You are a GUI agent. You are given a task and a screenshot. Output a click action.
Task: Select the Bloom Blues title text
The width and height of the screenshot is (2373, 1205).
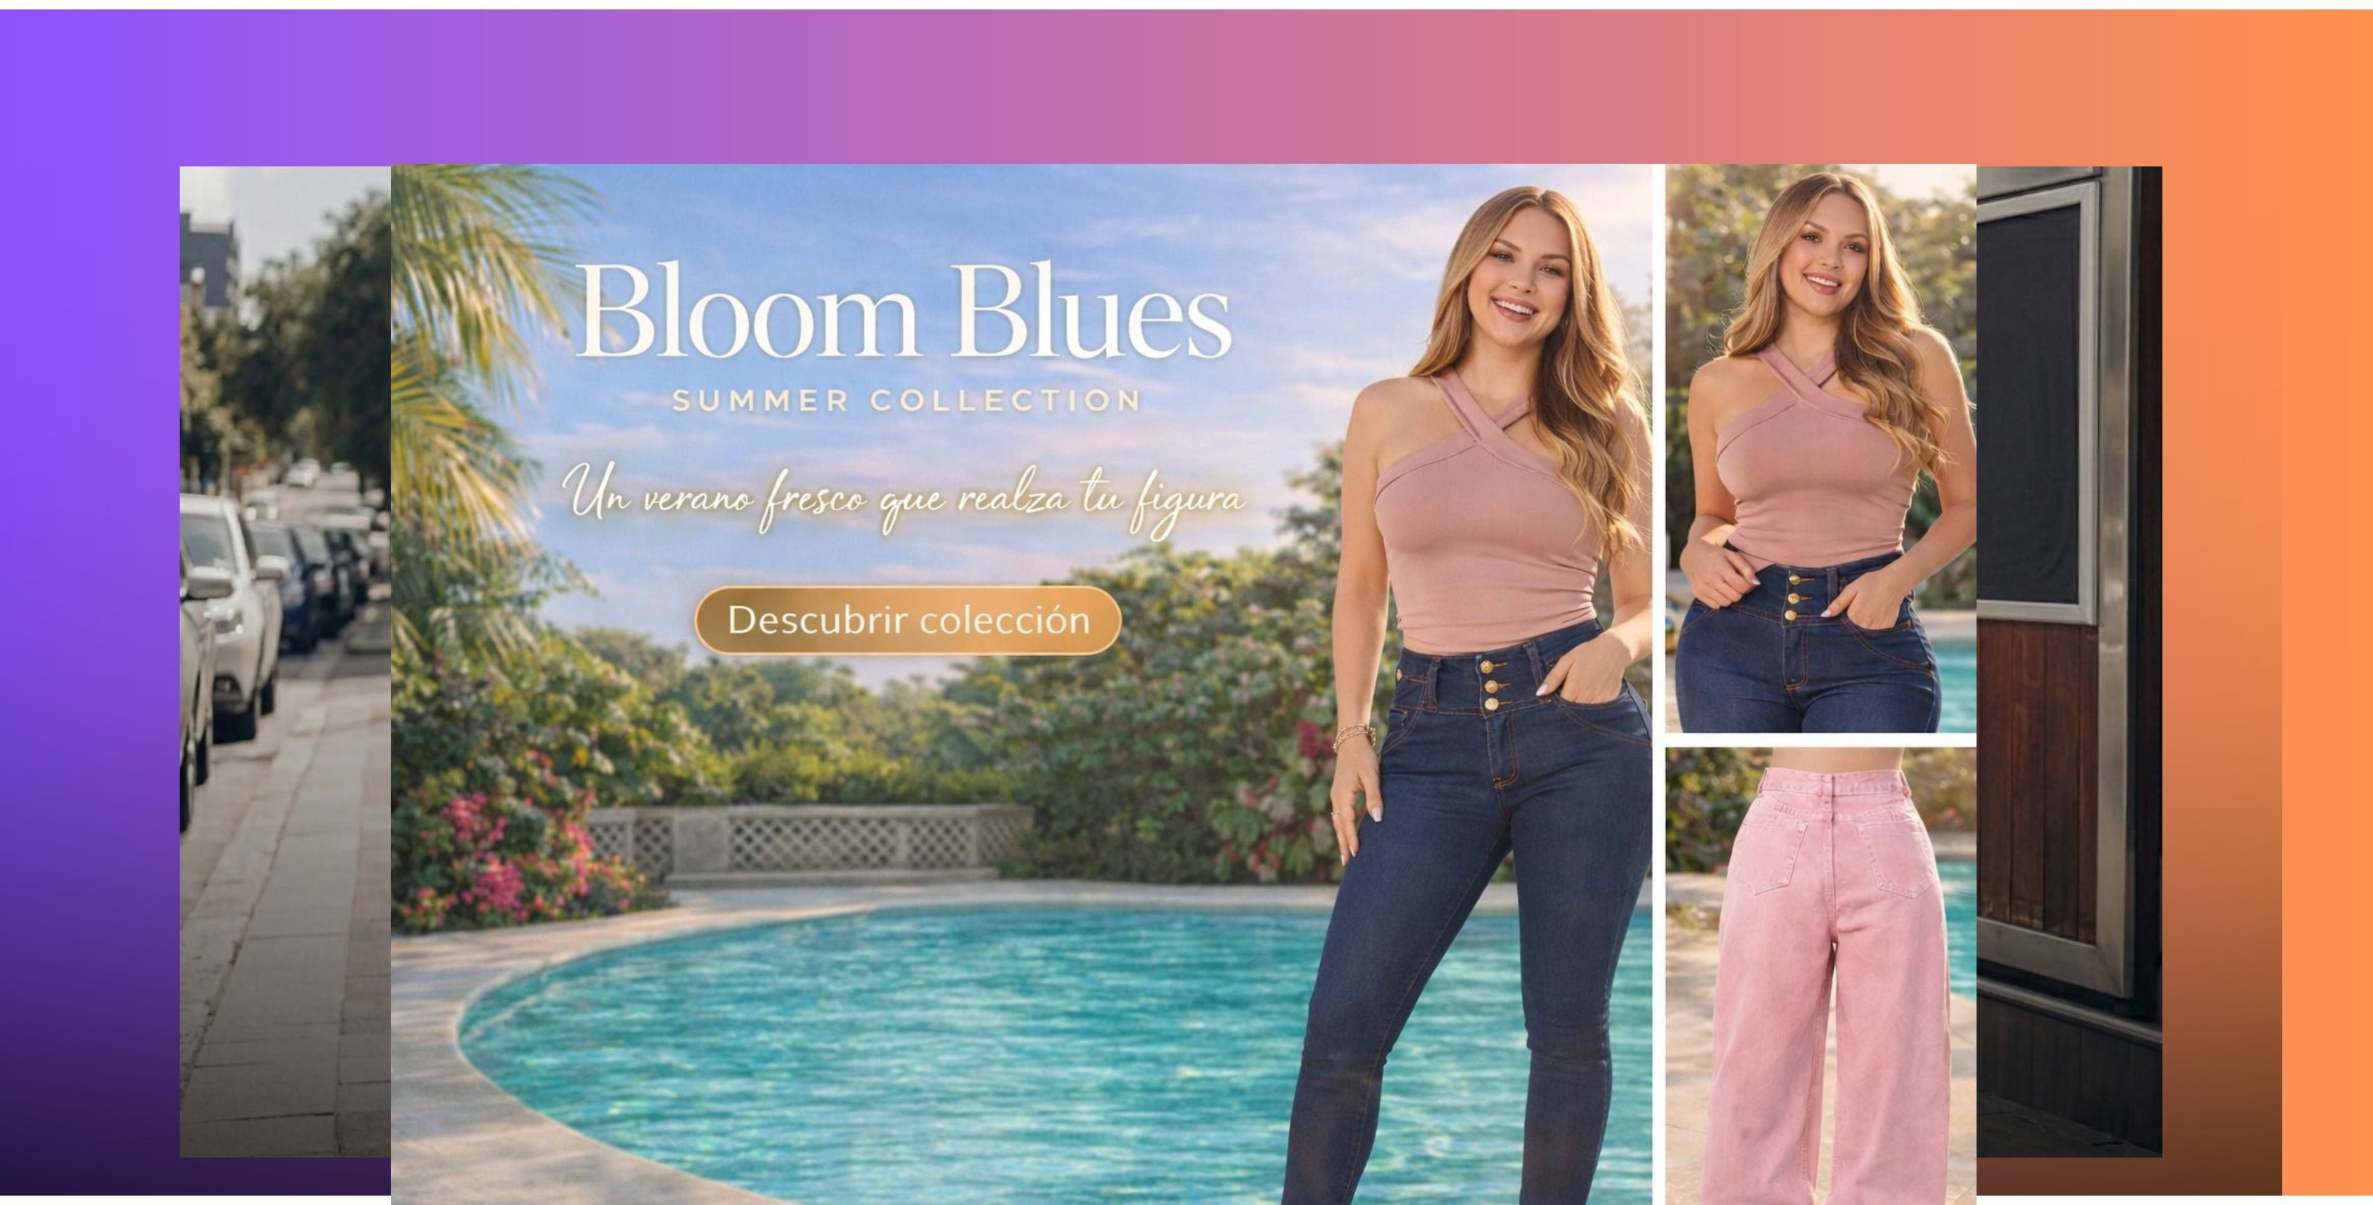[904, 311]
